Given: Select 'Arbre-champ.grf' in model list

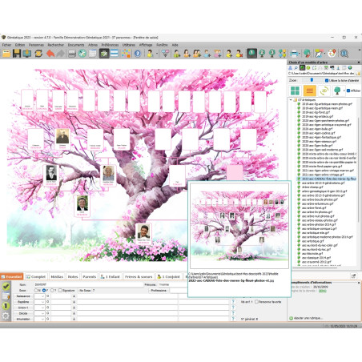Looking at the screenshot, I should (x=312, y=187).
